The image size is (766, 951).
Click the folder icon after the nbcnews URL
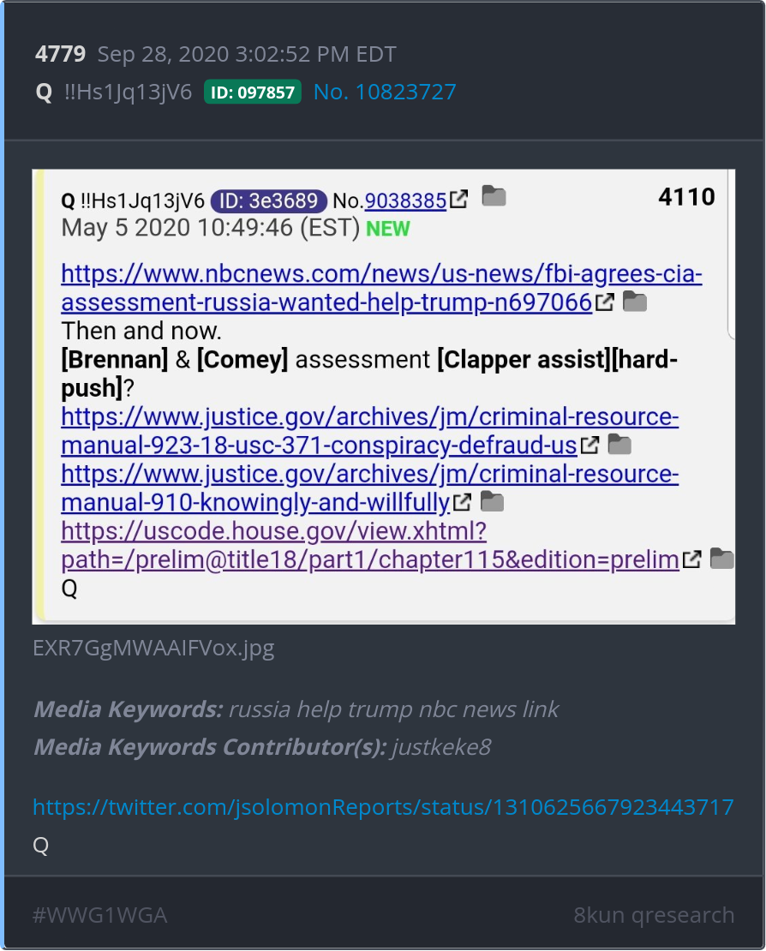coord(634,301)
